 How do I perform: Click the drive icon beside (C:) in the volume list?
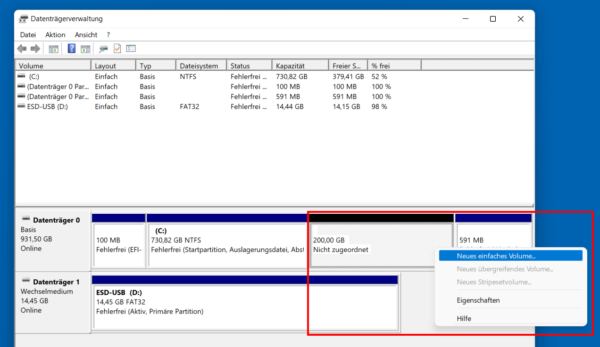tap(21, 76)
